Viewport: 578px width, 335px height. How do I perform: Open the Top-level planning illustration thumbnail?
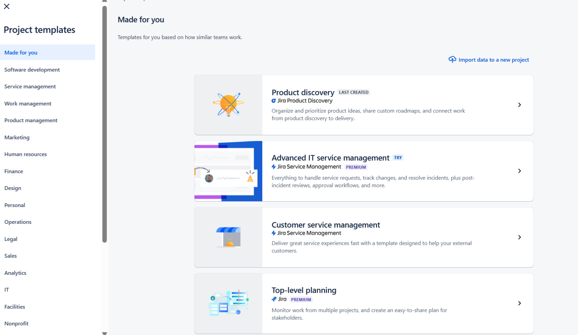[x=228, y=303]
